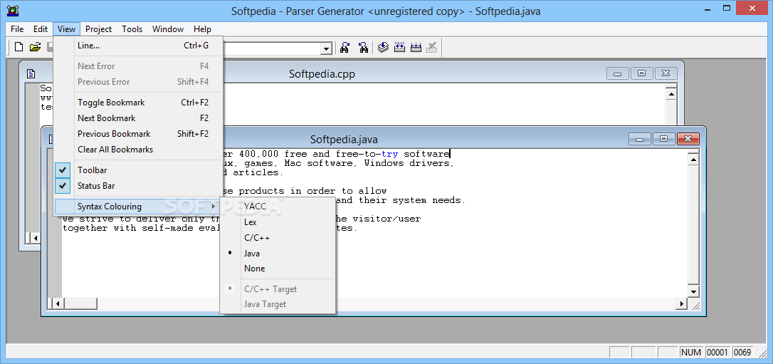Choose Line... from View menu

tap(139, 46)
